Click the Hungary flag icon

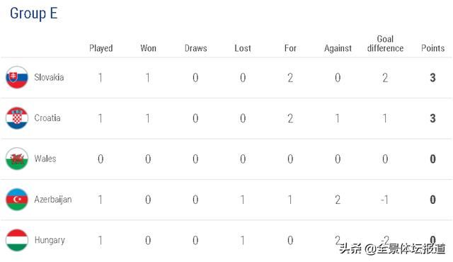point(17,240)
